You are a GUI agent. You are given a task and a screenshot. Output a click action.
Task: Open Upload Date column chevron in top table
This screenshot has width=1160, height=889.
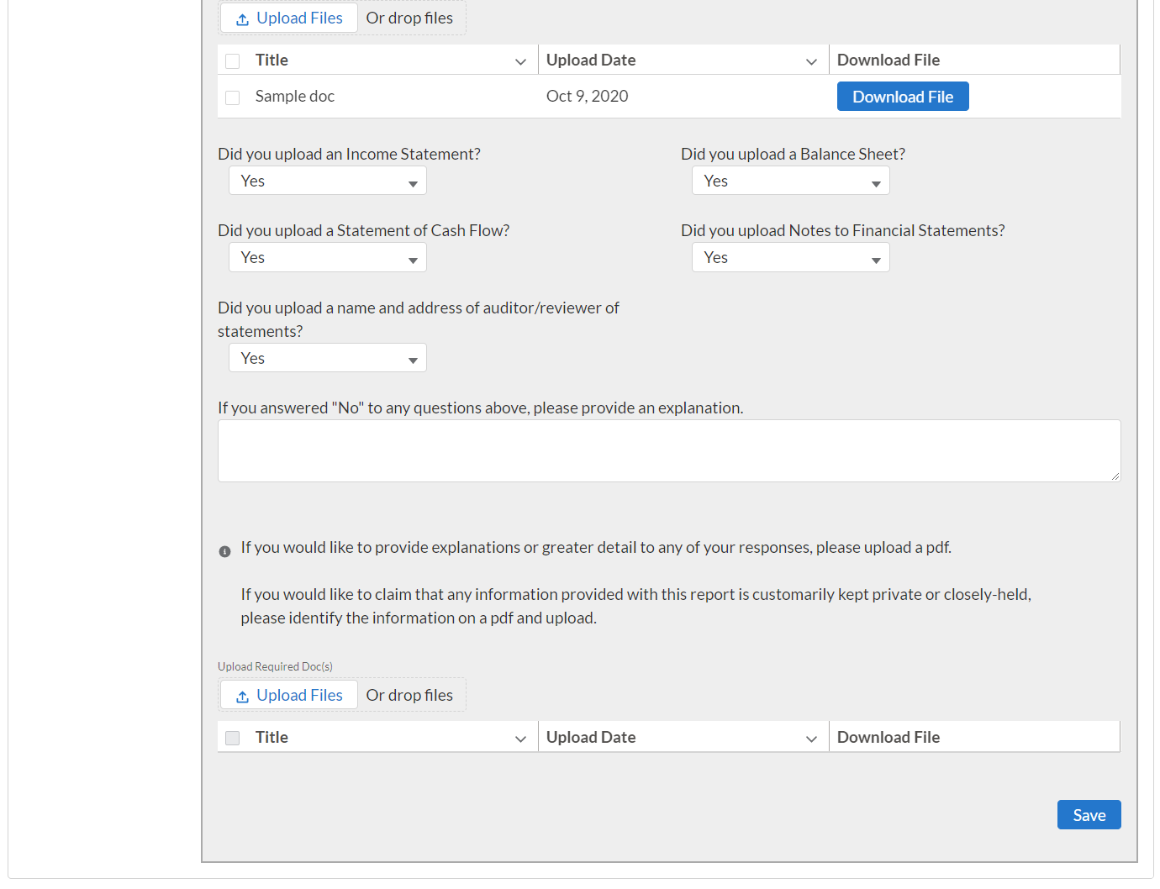[811, 61]
